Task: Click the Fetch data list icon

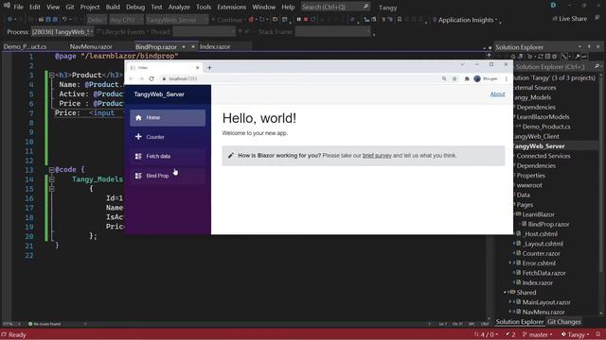Action: [x=138, y=156]
